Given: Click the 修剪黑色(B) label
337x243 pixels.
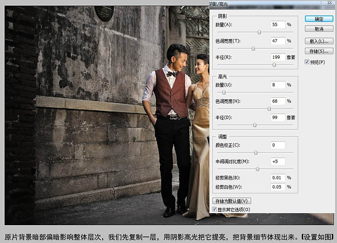Looking at the screenshot, I should (x=228, y=178).
